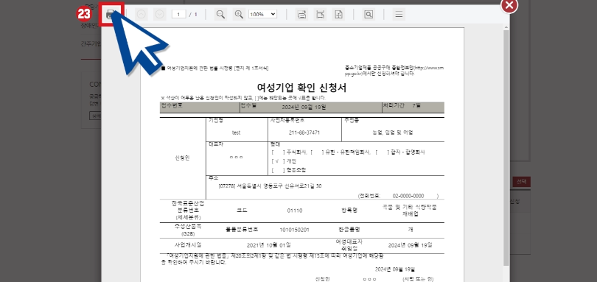Select the business number 211-88-37471
The height and width of the screenshot is (282, 597).
click(x=304, y=133)
